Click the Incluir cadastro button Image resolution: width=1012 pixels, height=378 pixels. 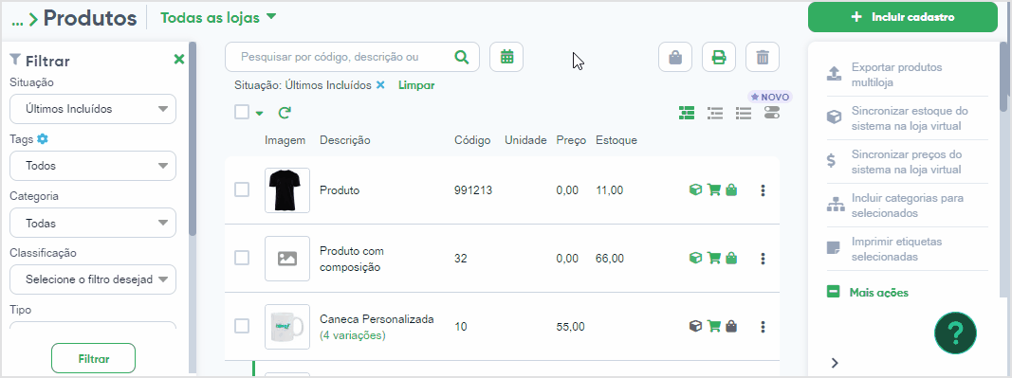pos(902,17)
